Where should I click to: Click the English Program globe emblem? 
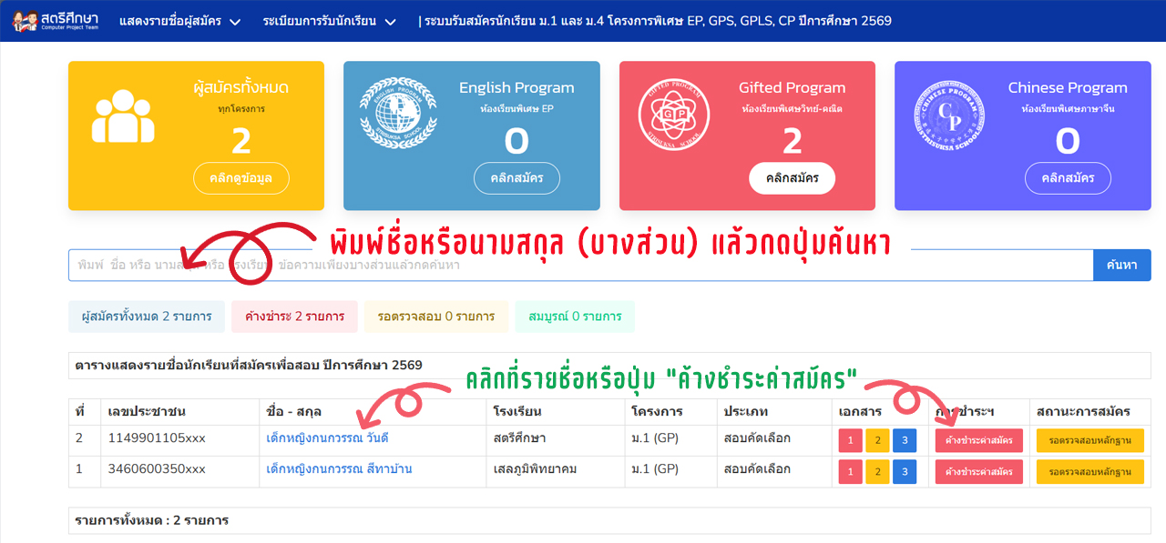point(398,113)
